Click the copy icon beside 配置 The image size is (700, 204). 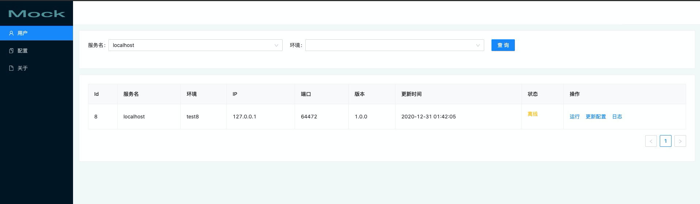(11, 51)
